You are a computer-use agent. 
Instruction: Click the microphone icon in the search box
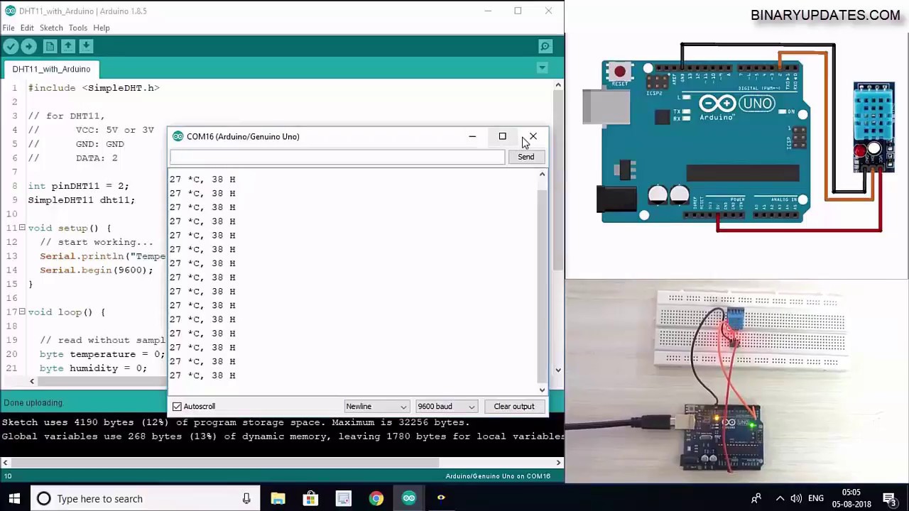coord(246,498)
